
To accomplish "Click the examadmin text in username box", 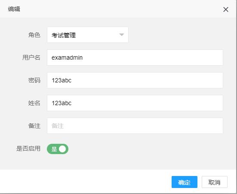I will pyautogui.click(x=67, y=58).
